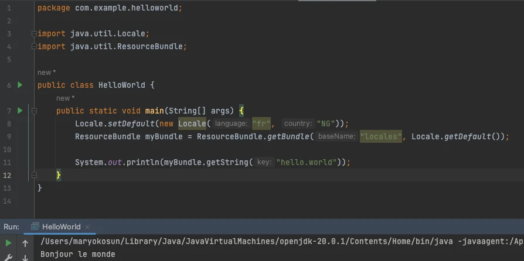Select the HelloWorld tab in Run panel
This screenshot has width=524, height=261.
coord(61,227)
